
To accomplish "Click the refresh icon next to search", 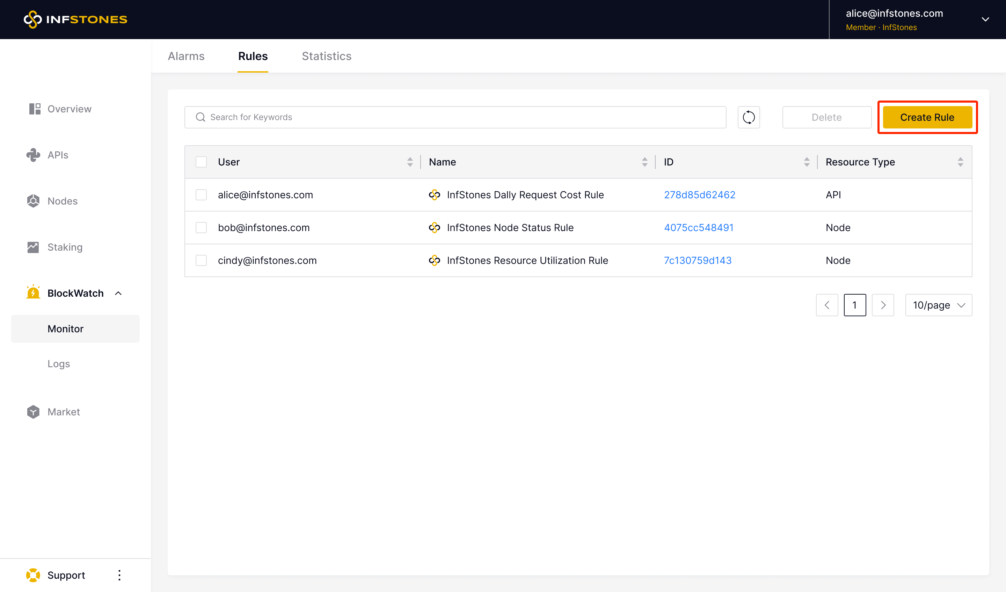I will point(749,117).
